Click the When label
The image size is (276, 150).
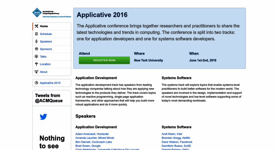pos(194,54)
